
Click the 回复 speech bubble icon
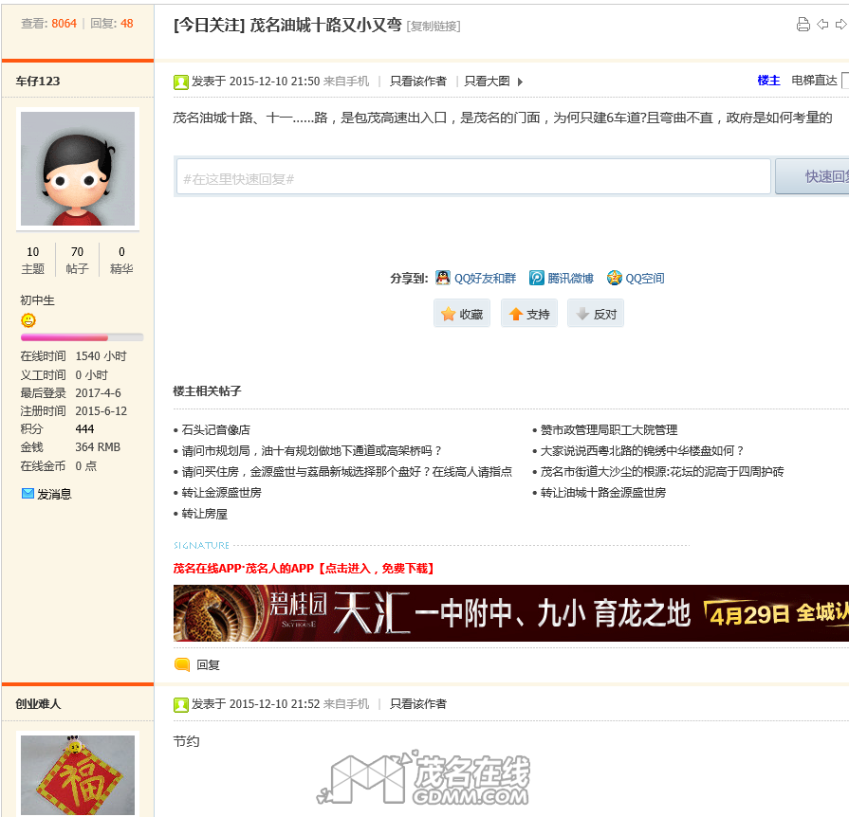tap(182, 664)
